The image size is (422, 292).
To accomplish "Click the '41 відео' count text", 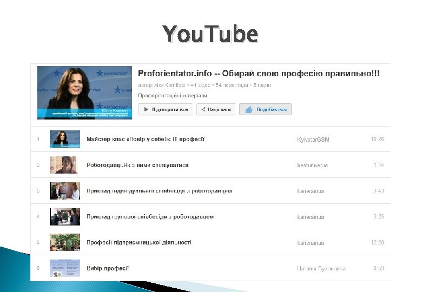I will (200, 85).
